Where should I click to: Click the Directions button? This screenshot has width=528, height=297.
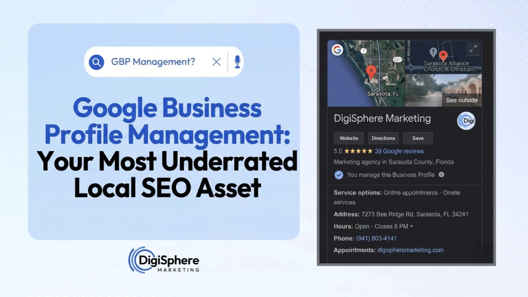click(383, 138)
